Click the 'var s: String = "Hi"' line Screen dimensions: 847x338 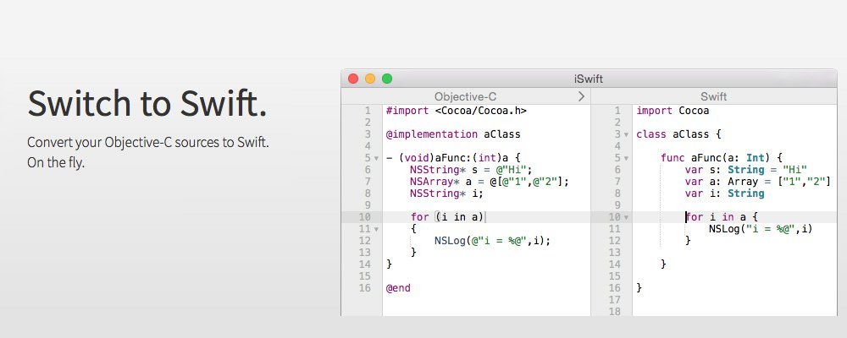(x=746, y=170)
